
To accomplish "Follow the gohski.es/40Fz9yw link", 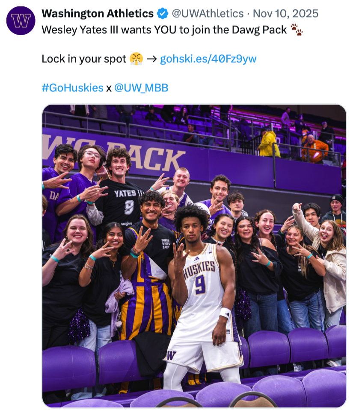I will point(208,59).
